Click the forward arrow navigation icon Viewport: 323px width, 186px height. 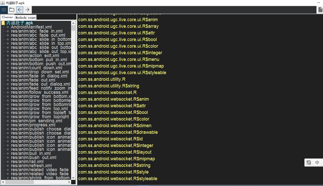27,10
